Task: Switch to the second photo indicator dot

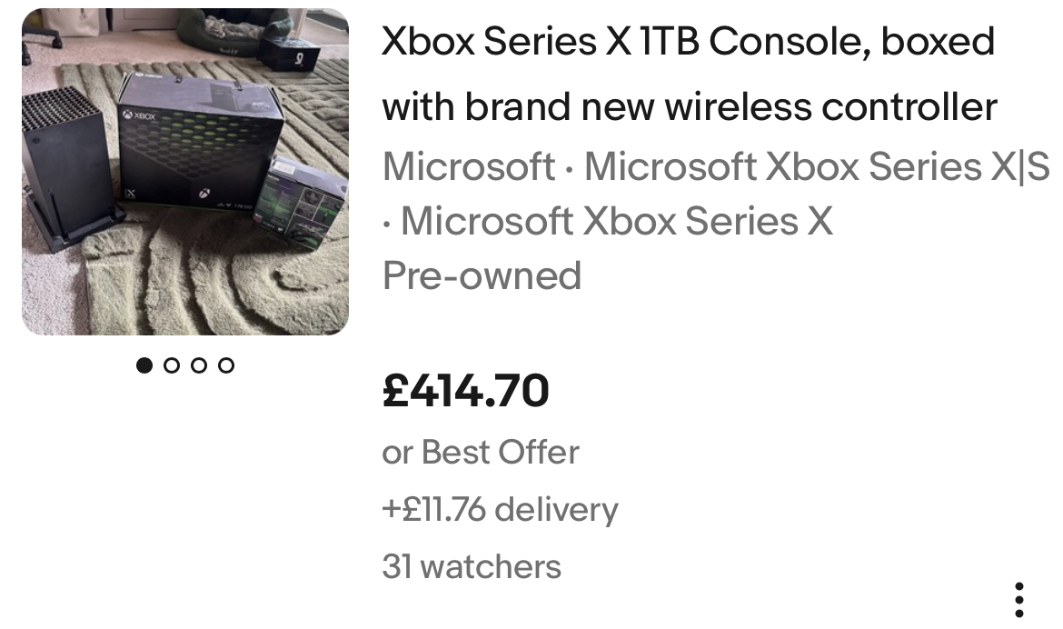Action: coord(172,365)
